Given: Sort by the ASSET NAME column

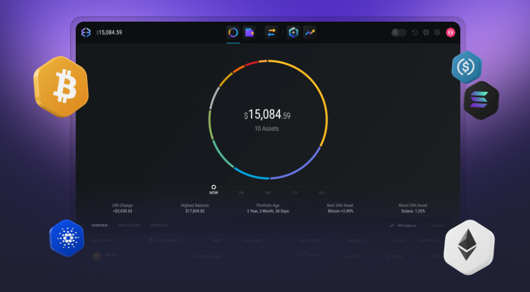Looking at the screenshot, I should [x=104, y=240].
